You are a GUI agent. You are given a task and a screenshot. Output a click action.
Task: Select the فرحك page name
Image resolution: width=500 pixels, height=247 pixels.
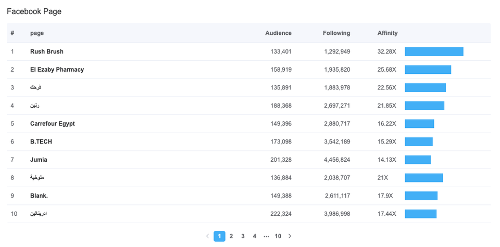(36, 87)
